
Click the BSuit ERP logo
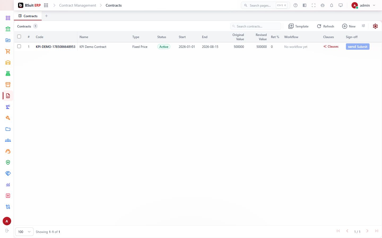click(x=29, y=5)
